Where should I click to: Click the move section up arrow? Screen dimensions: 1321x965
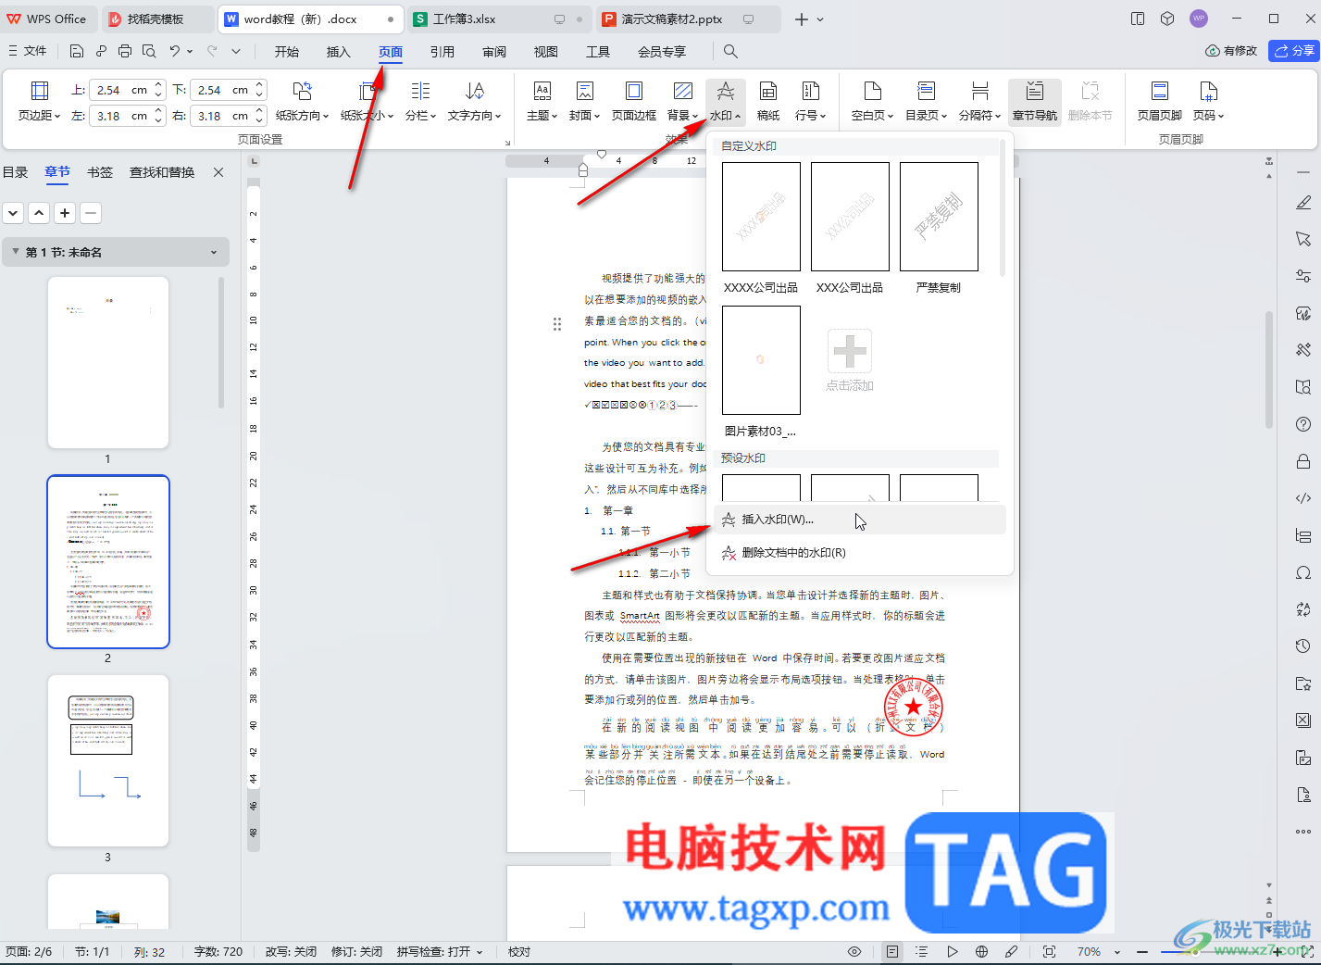[39, 213]
